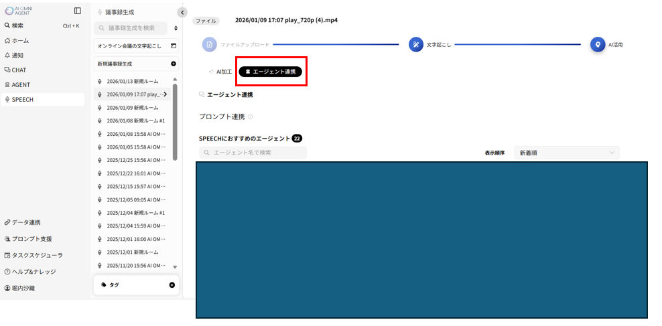Click the ファイルアップロード step icon

[209, 44]
